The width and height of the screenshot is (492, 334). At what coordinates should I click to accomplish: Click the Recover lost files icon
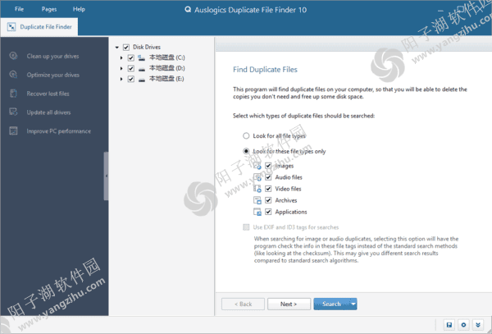(13, 94)
